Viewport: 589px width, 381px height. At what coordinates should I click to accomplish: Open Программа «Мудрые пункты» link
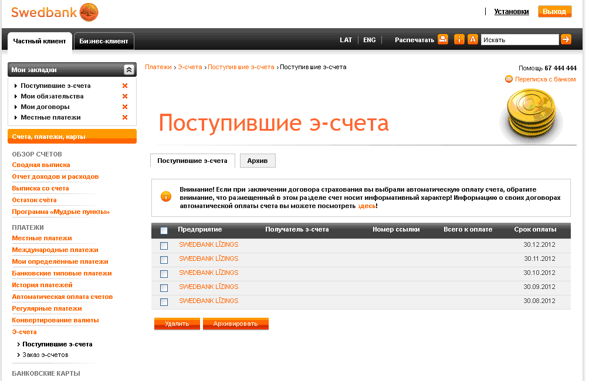point(61,212)
